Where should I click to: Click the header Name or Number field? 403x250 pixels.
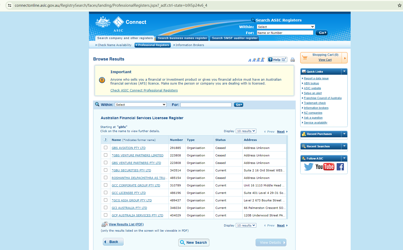[x=285, y=33]
